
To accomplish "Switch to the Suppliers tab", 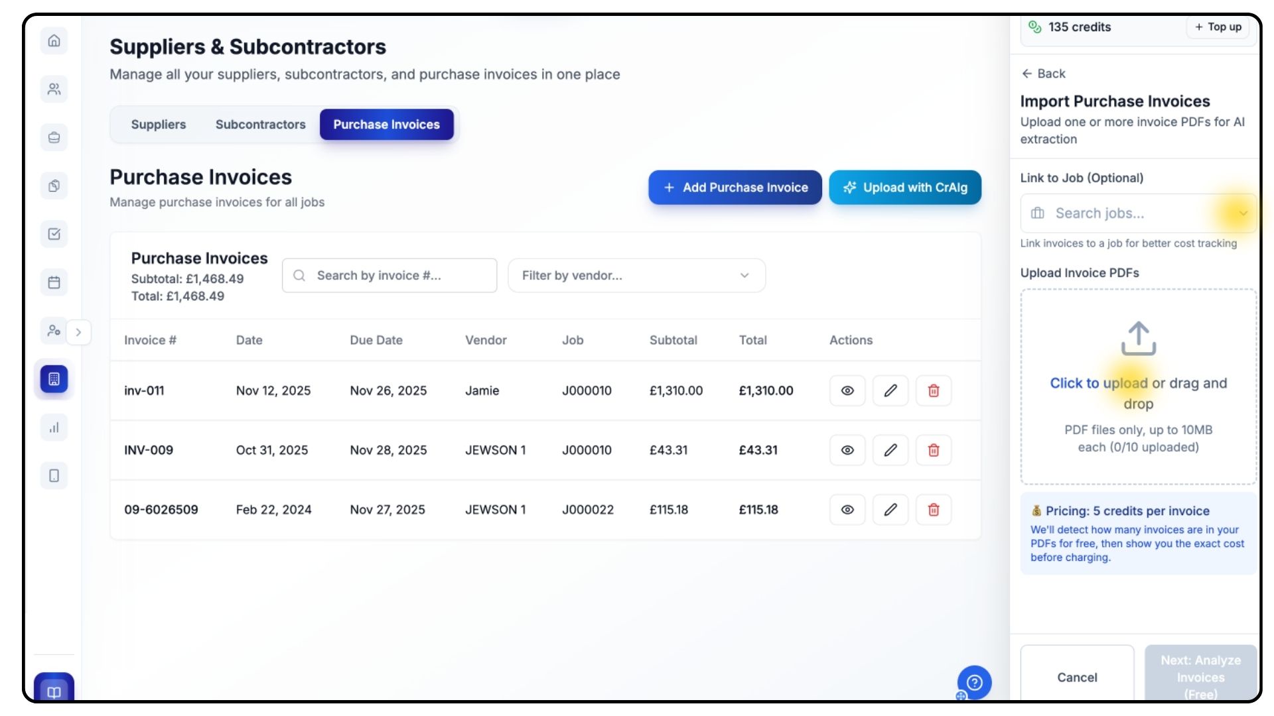I will click(159, 125).
